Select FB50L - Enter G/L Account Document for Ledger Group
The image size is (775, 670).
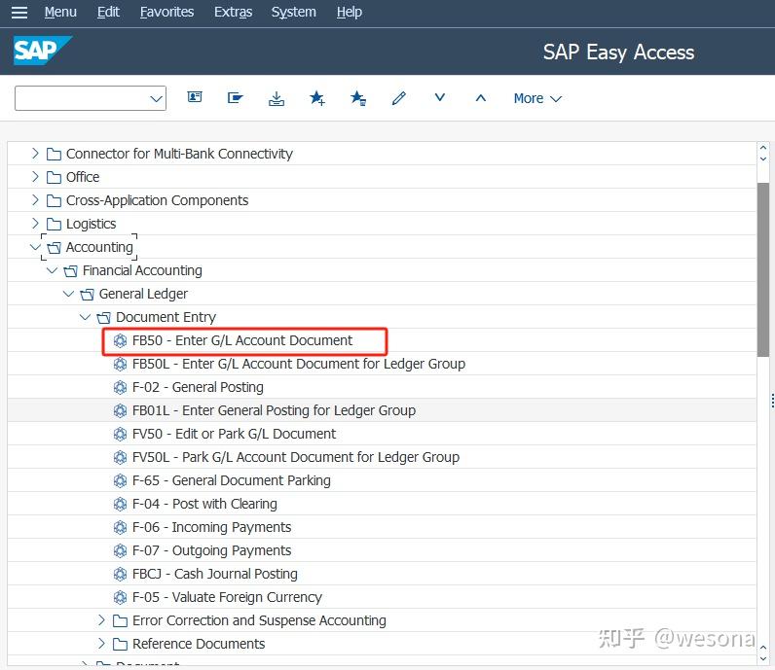tap(299, 364)
